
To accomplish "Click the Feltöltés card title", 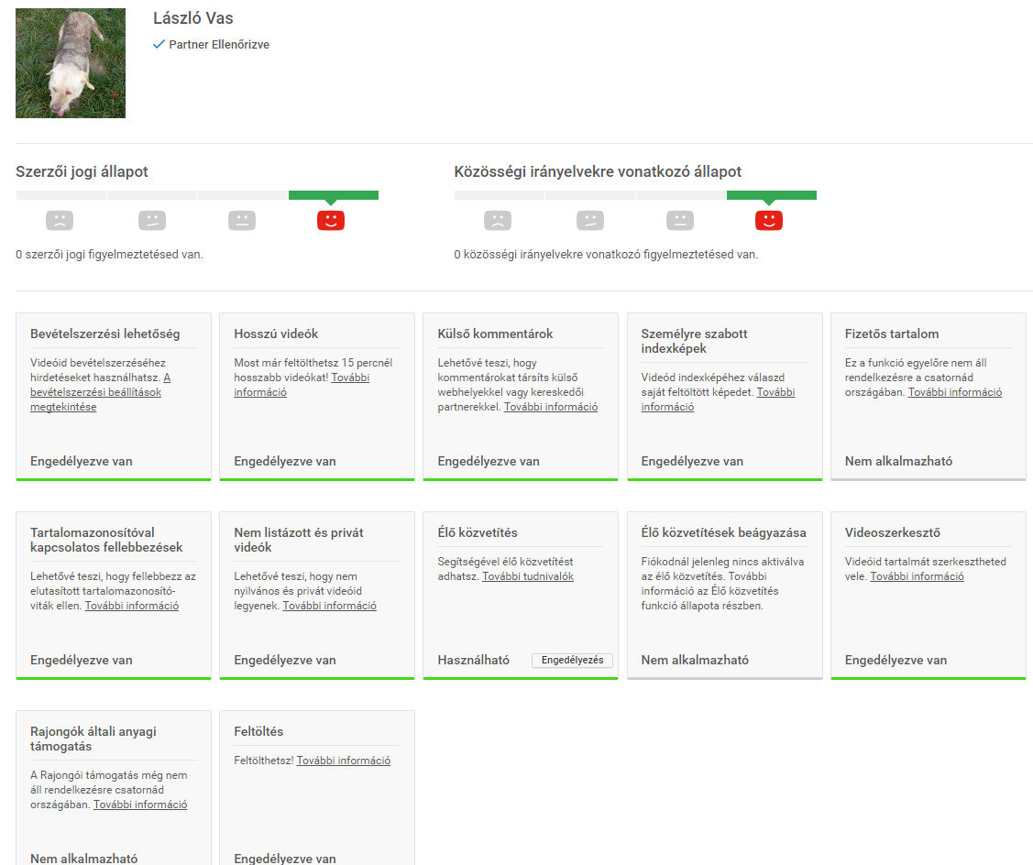I will [258, 732].
